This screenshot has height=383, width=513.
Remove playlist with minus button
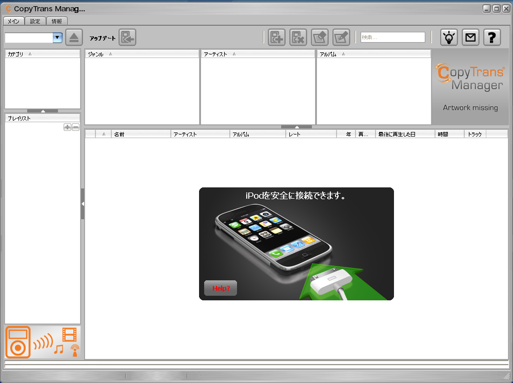[x=75, y=127]
